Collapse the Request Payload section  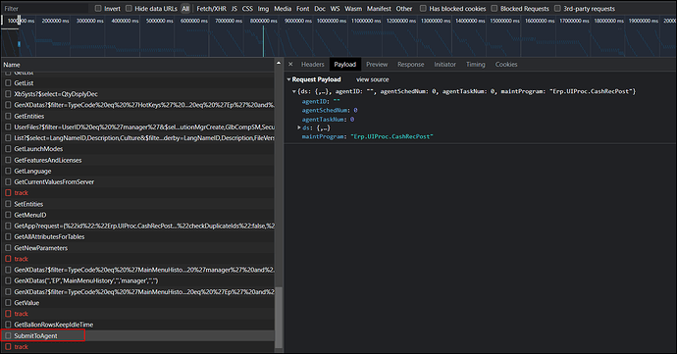(x=288, y=79)
